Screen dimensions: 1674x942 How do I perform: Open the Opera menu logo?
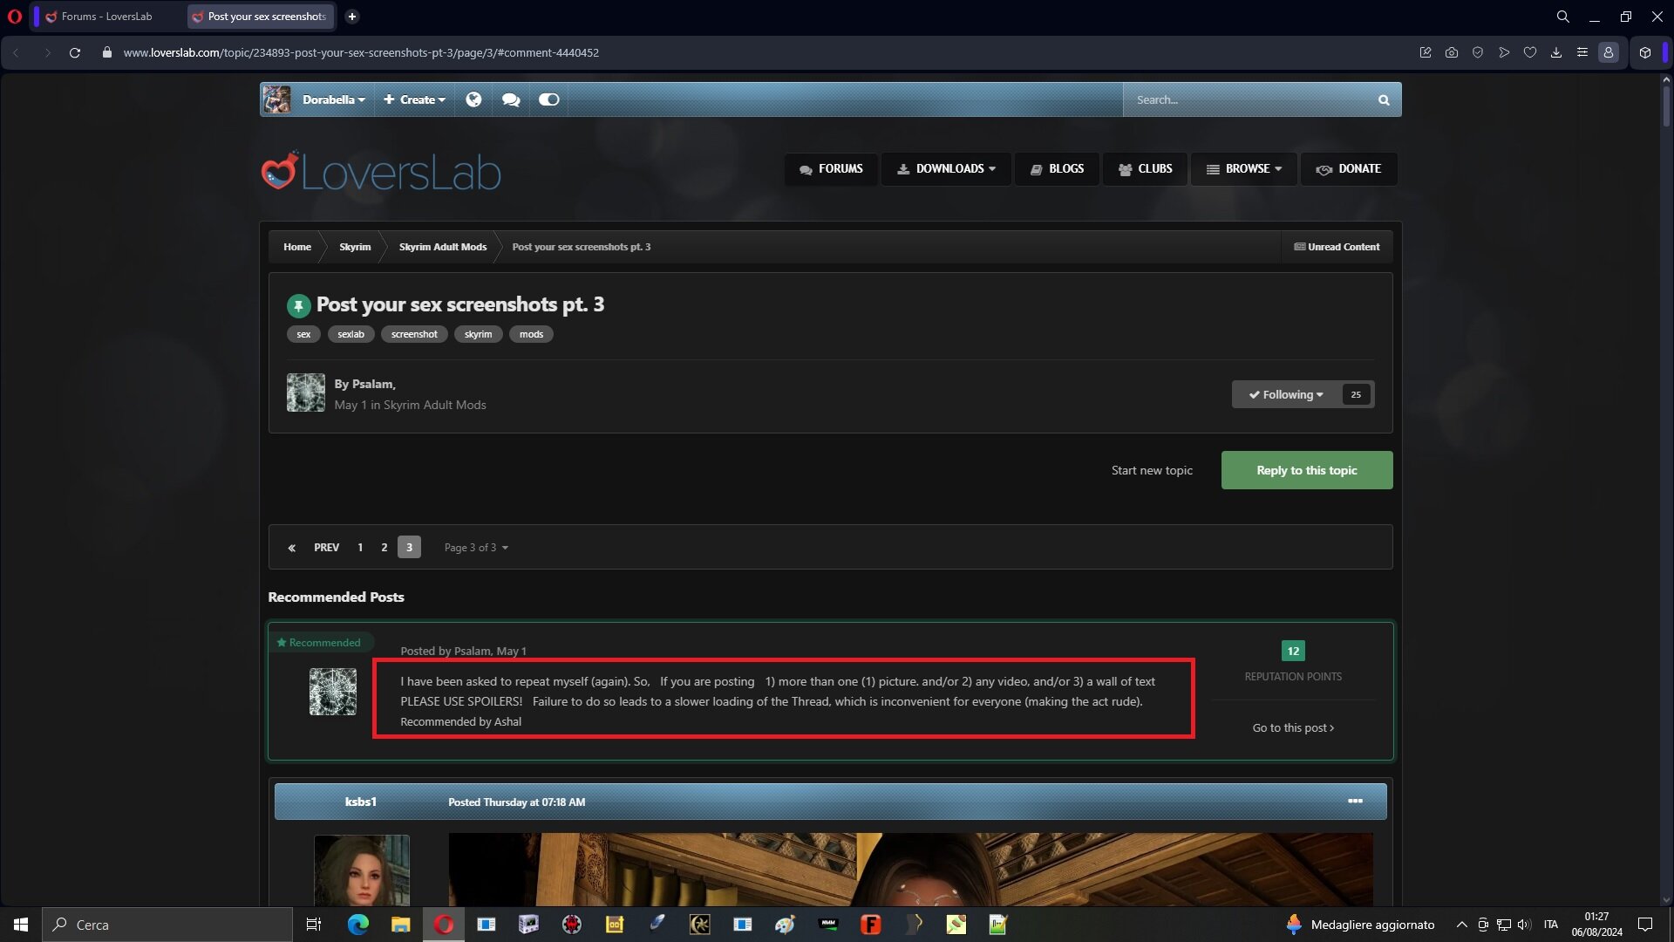(14, 17)
